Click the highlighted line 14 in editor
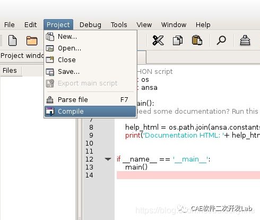The height and width of the screenshot is (220, 260). (188, 175)
